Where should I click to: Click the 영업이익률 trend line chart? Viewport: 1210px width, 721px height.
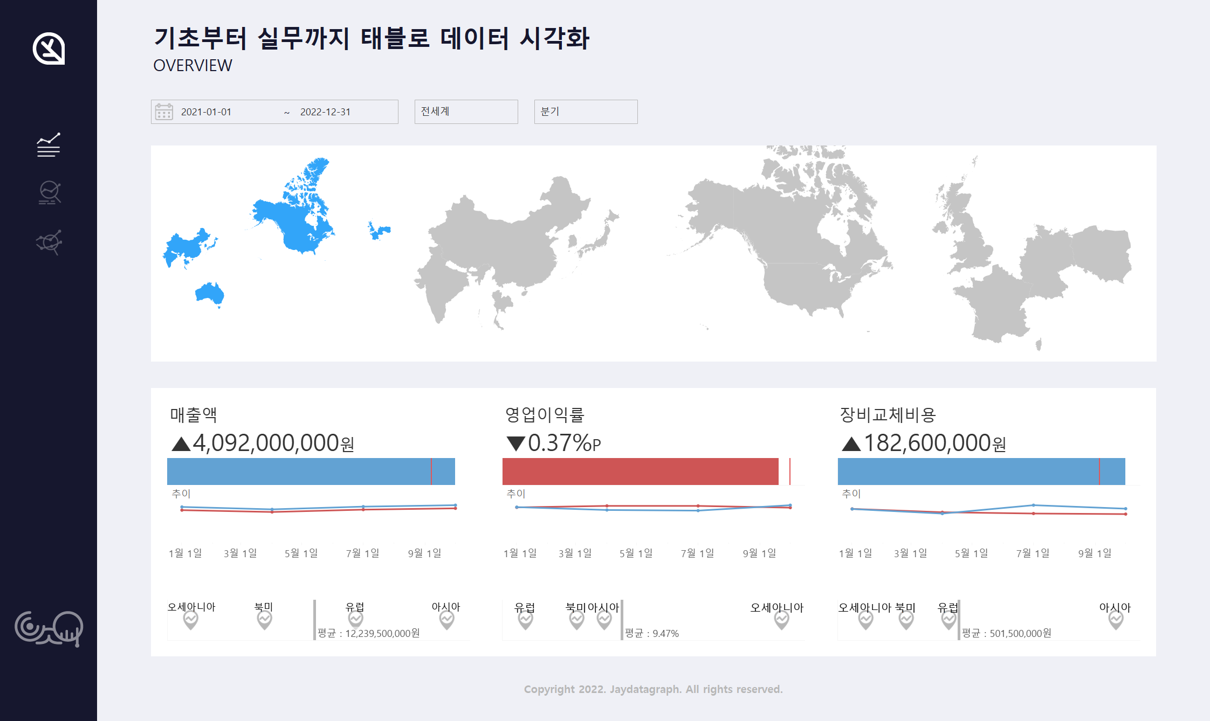point(654,508)
